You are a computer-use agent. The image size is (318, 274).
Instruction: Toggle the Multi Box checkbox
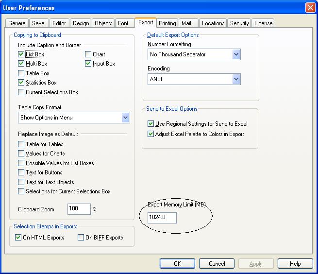(21, 64)
